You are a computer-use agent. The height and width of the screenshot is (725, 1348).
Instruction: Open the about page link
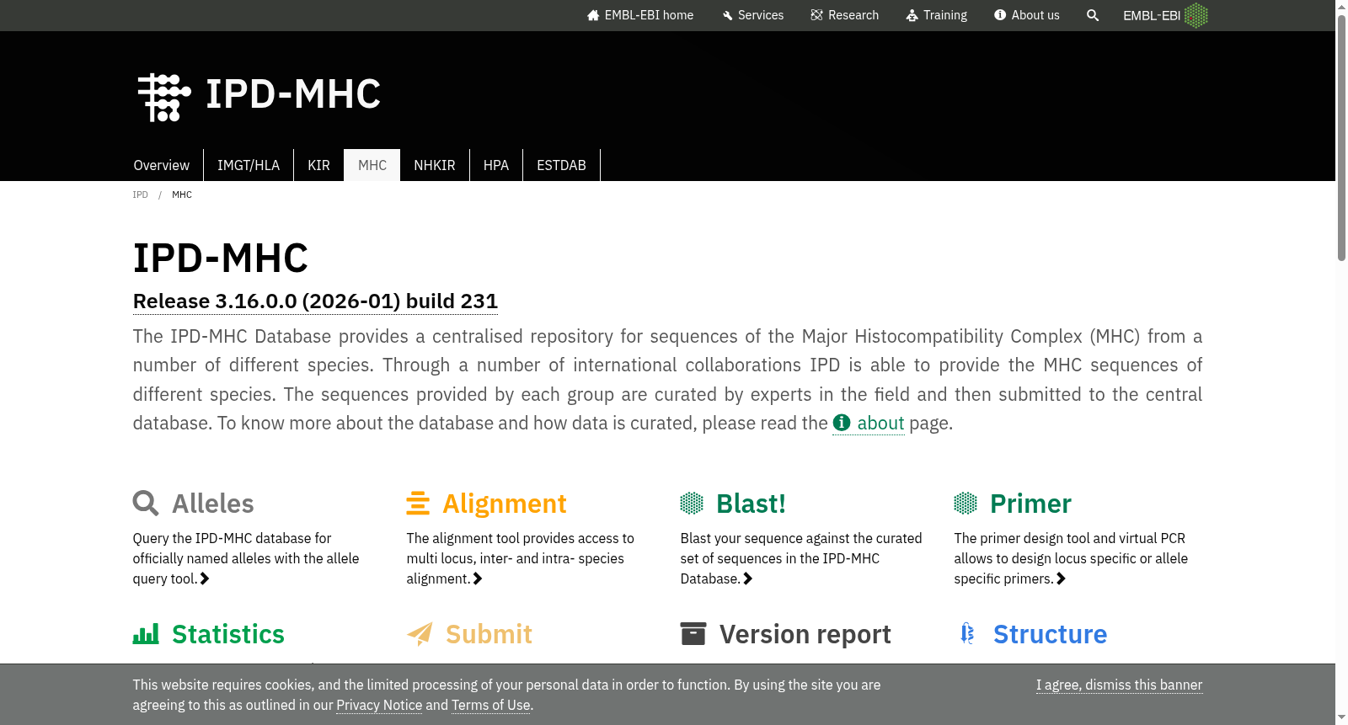(x=880, y=423)
